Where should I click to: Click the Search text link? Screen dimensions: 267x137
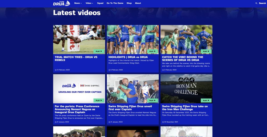click(x=262, y=3)
